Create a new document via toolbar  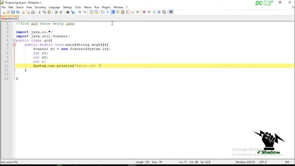point(4,12)
